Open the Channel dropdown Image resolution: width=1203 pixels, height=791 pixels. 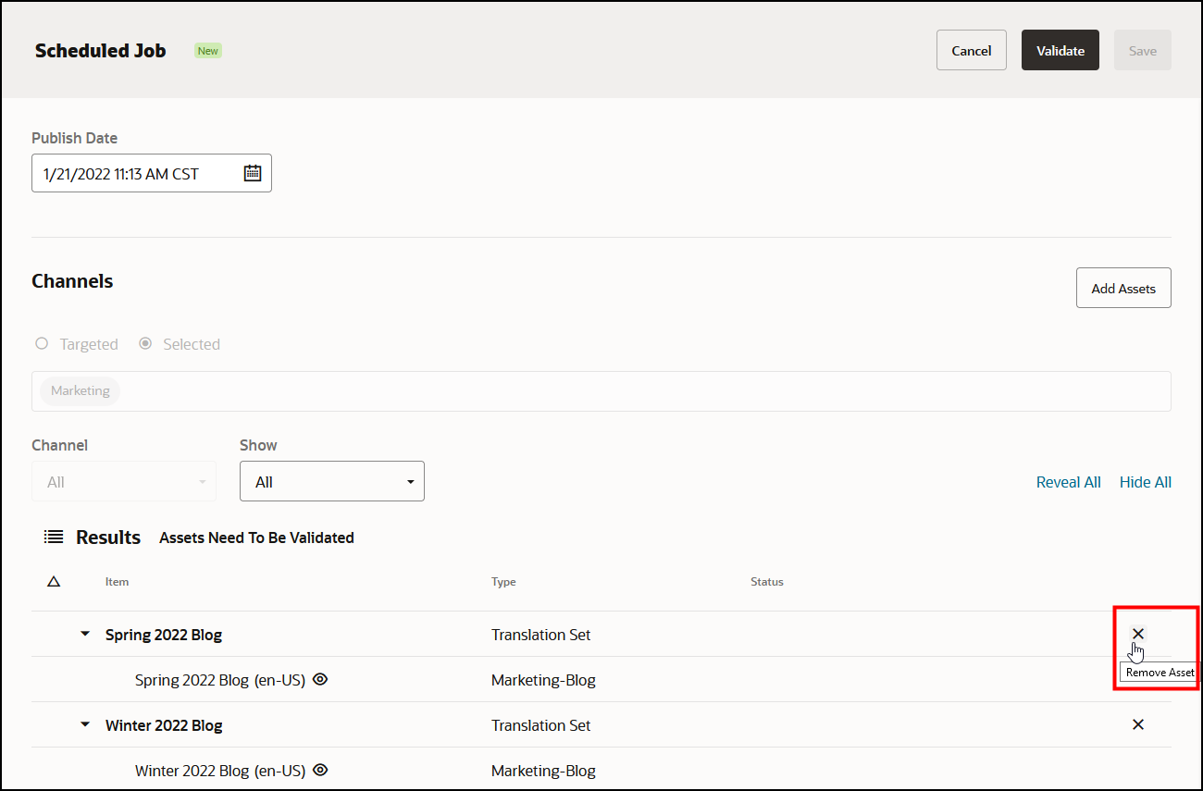[124, 481]
